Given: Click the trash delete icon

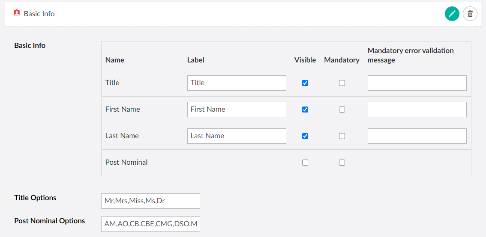Looking at the screenshot, I should coord(470,14).
